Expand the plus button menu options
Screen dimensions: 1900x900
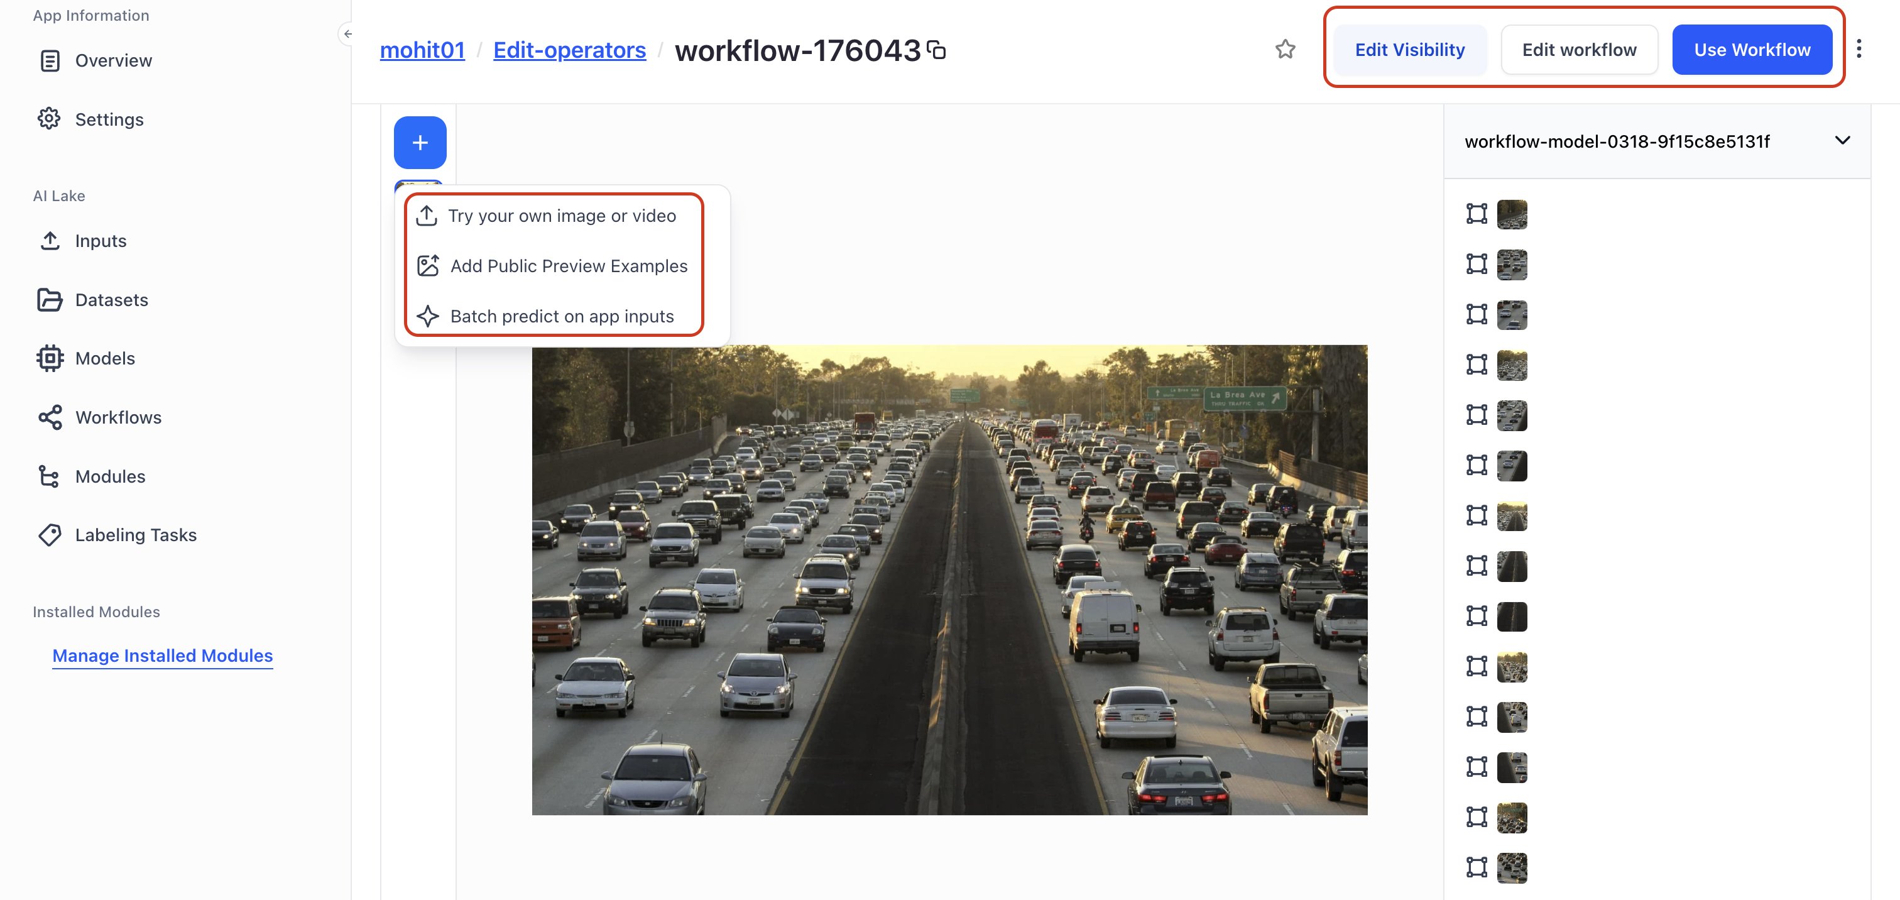[420, 141]
